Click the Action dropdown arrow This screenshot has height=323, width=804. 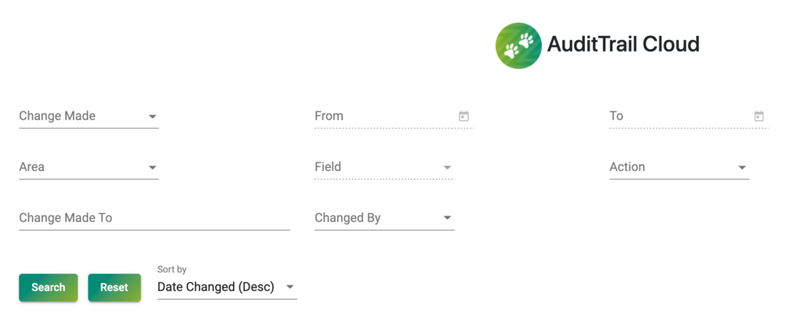[x=742, y=168]
